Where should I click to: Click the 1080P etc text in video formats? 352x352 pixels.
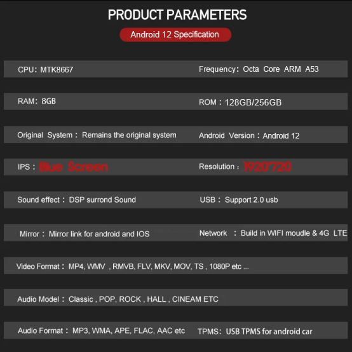click(229, 266)
